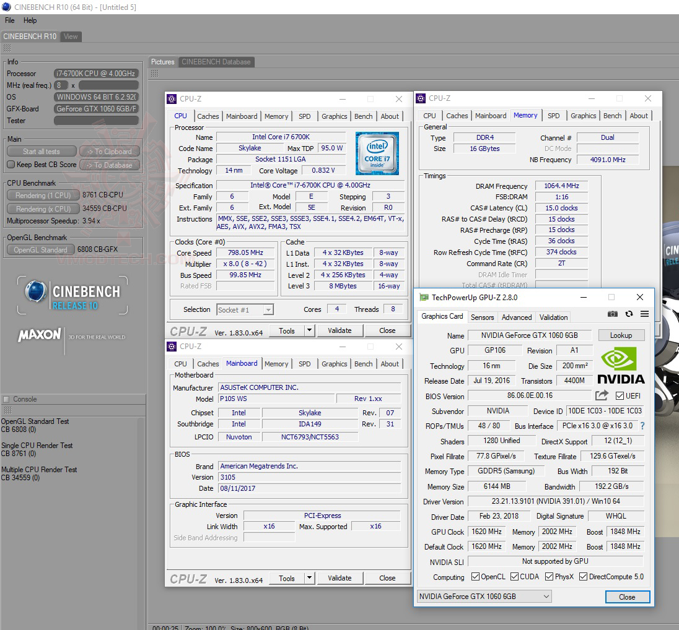Open the GPU-Z hamburger menu icon
The height and width of the screenshot is (630, 679).
pyautogui.click(x=644, y=314)
